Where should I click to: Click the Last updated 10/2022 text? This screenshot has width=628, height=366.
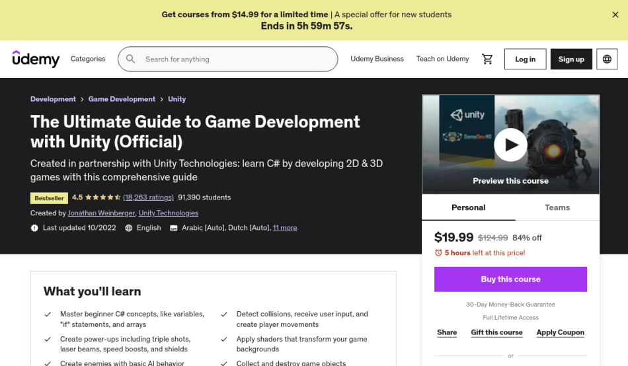pos(79,228)
